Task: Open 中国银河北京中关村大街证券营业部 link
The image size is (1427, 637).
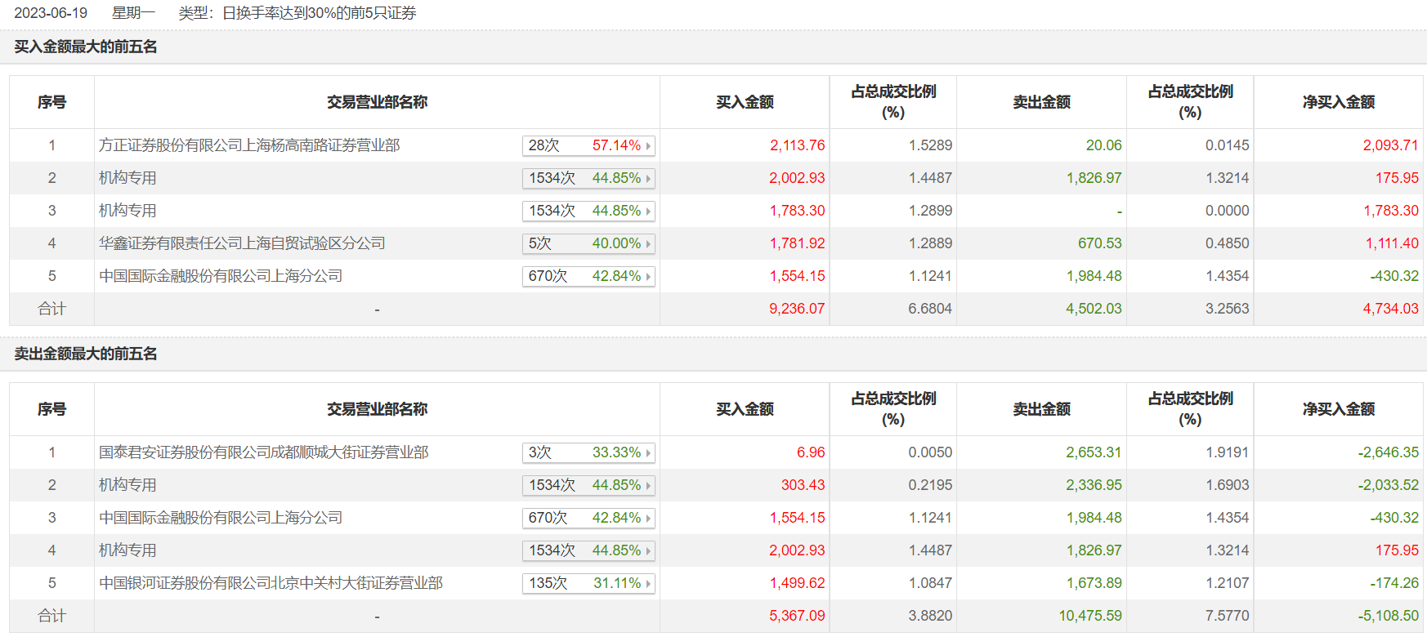Action: coord(271,583)
